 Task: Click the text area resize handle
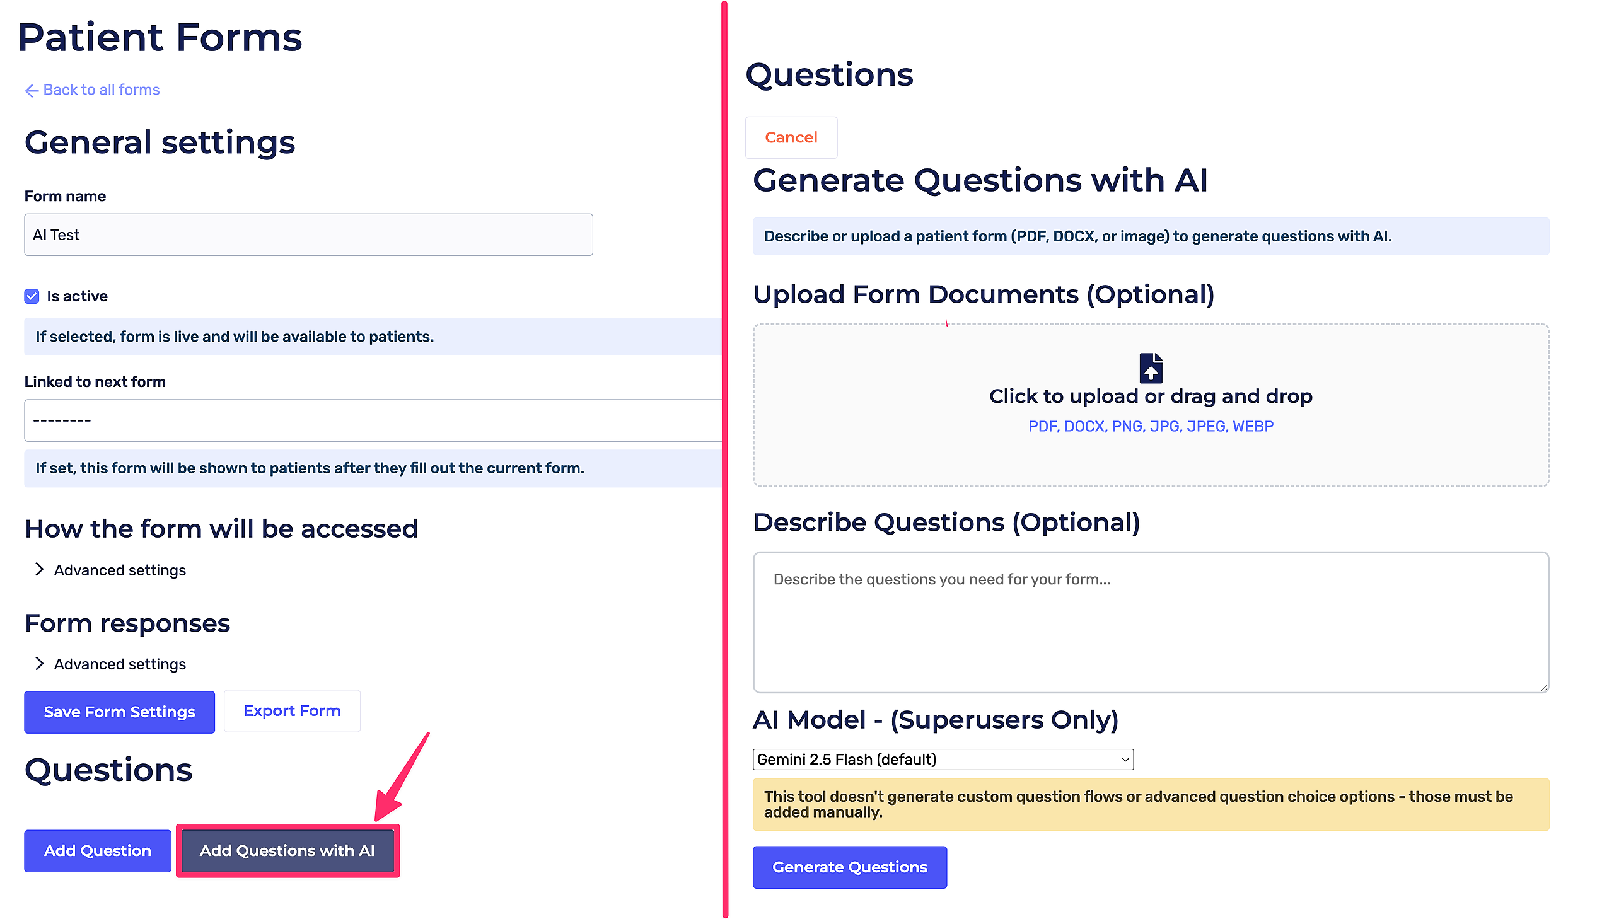(x=1543, y=687)
